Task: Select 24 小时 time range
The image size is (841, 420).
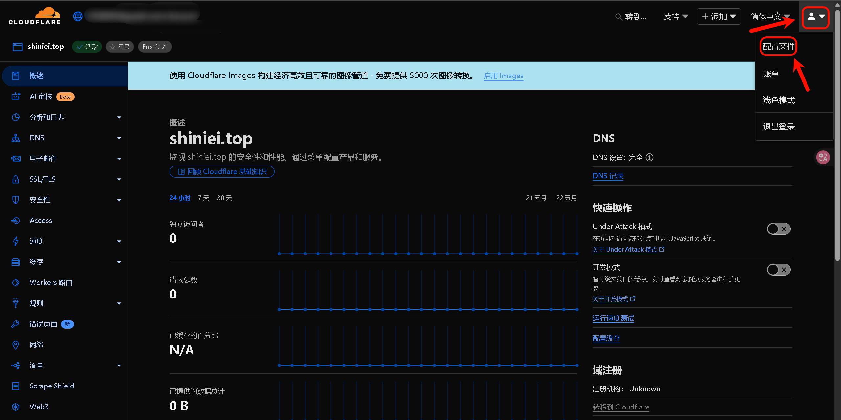Action: pyautogui.click(x=180, y=198)
